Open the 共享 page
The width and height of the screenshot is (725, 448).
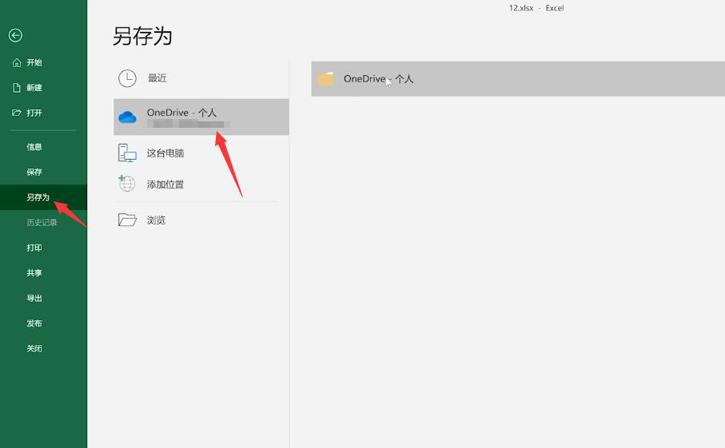[34, 273]
